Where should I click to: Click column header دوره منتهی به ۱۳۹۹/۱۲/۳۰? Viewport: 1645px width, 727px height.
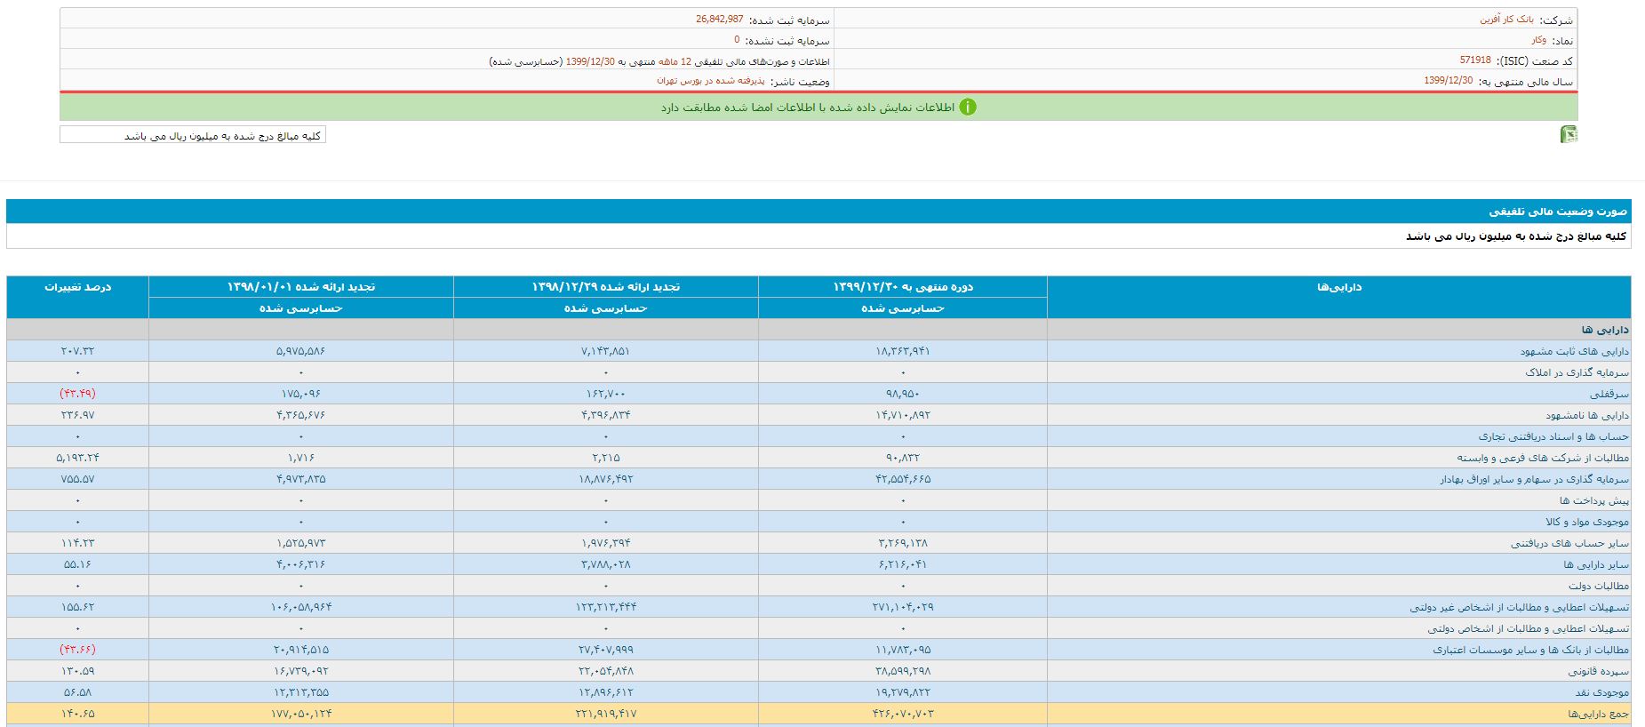pyautogui.click(x=902, y=287)
